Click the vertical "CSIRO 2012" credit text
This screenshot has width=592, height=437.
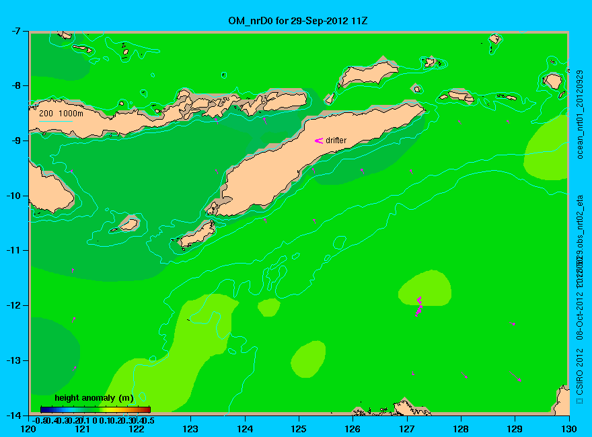click(579, 373)
